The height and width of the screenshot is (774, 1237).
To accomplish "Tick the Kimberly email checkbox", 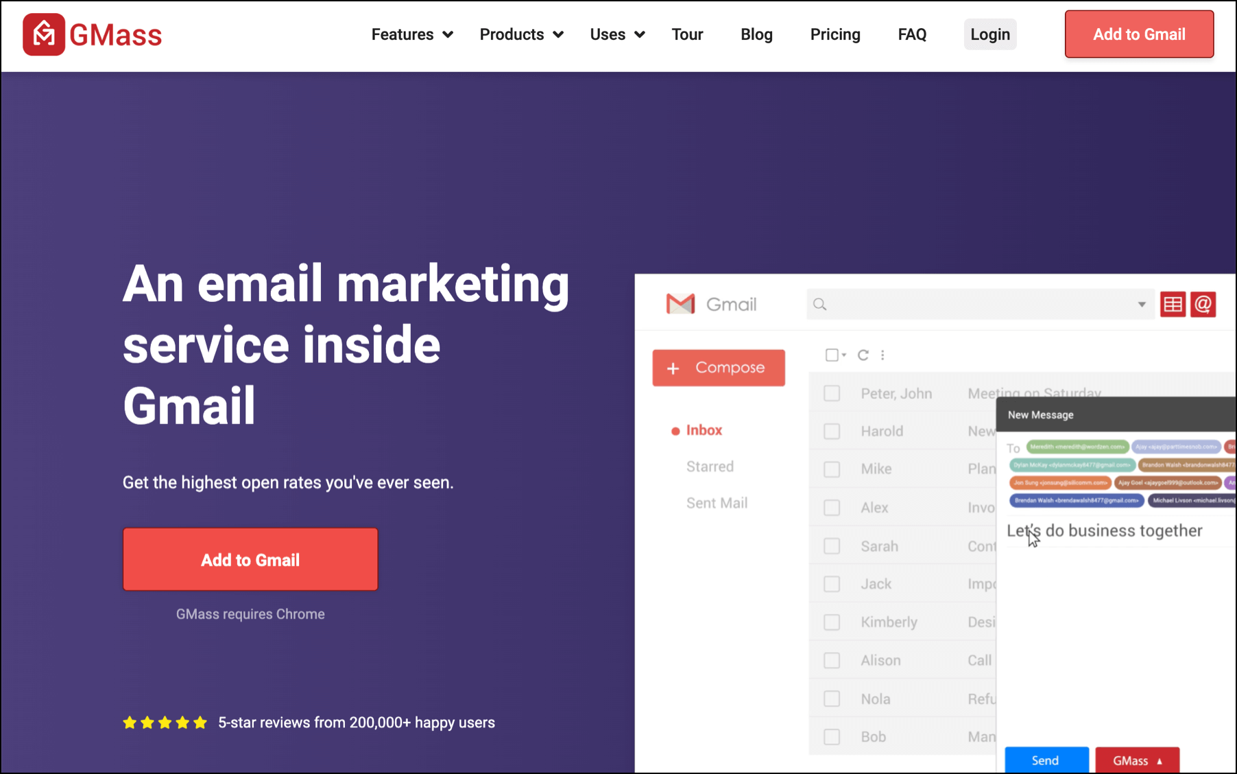I will (832, 622).
